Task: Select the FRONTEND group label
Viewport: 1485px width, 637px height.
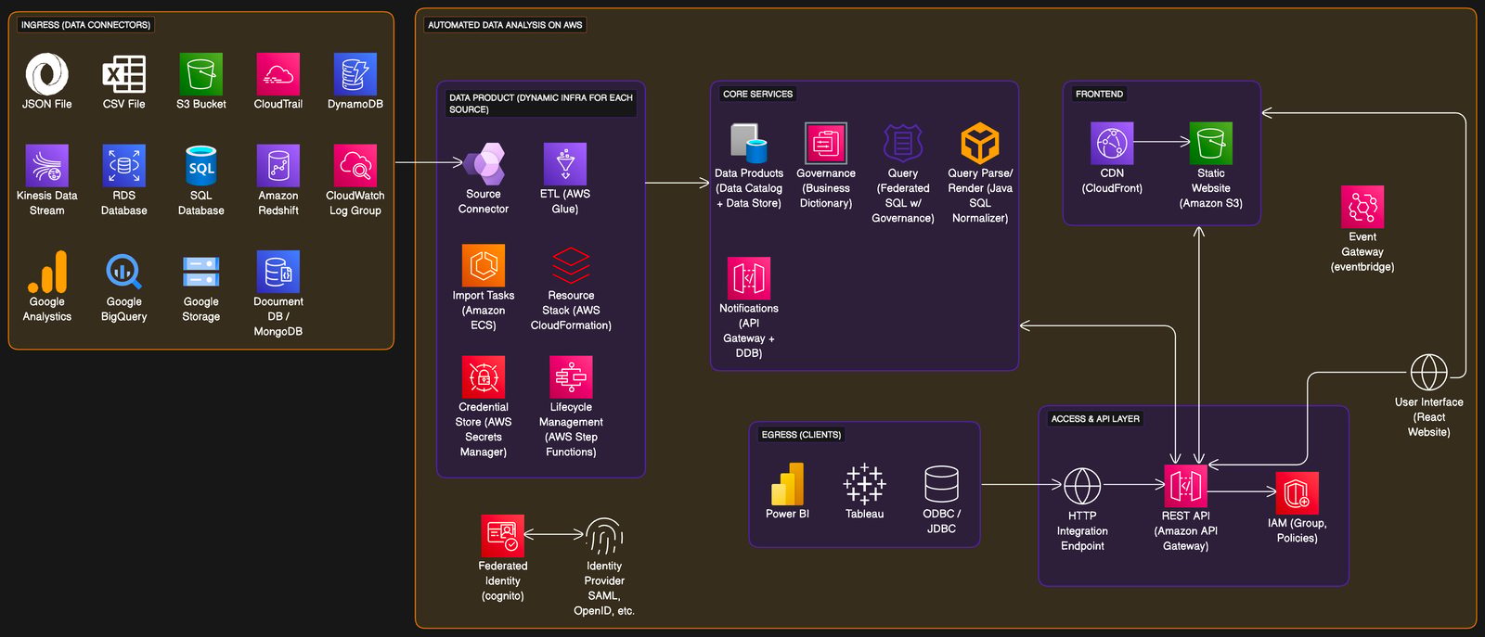Action: coord(1099,94)
